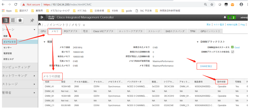Expand the ネットワーキング sidebar section
Viewport: 256px width, 111px height.
pyautogui.click(x=34, y=76)
